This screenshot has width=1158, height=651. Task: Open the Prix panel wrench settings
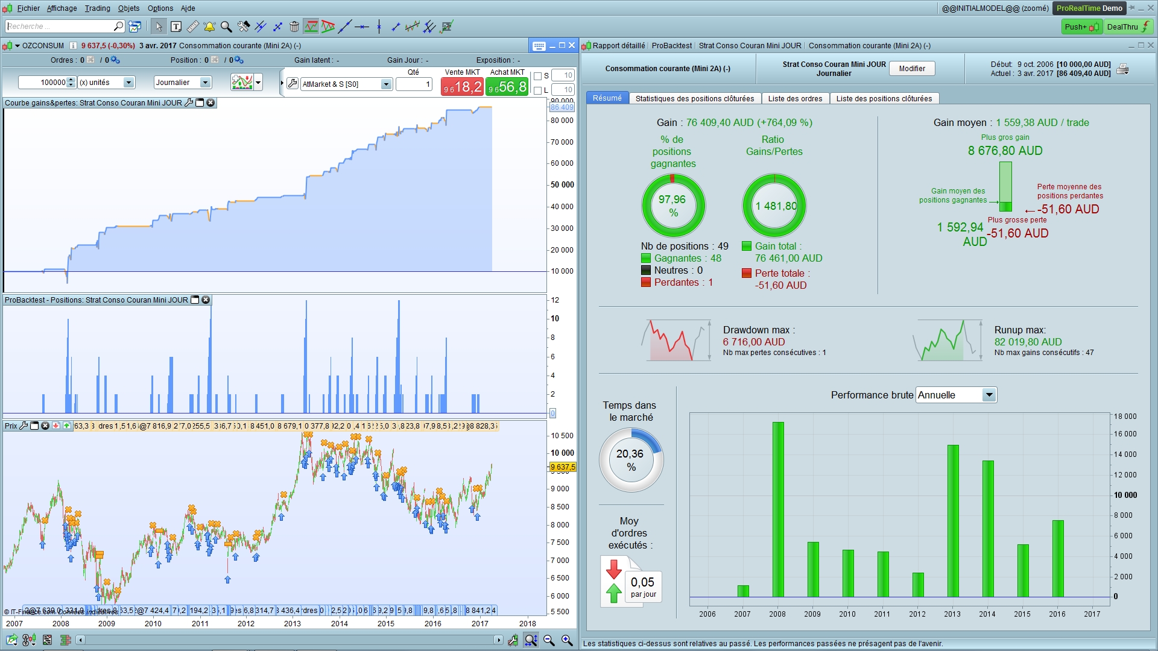tap(24, 426)
